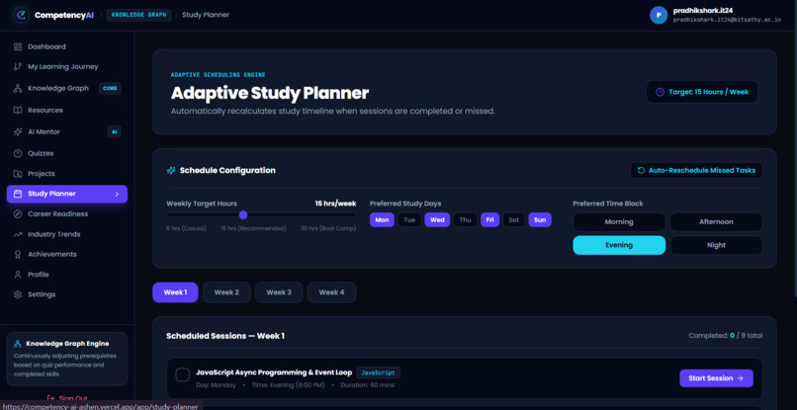Image resolution: width=797 pixels, height=410 pixels.
Task: Toggle Thu as preferred study day
Action: point(465,220)
